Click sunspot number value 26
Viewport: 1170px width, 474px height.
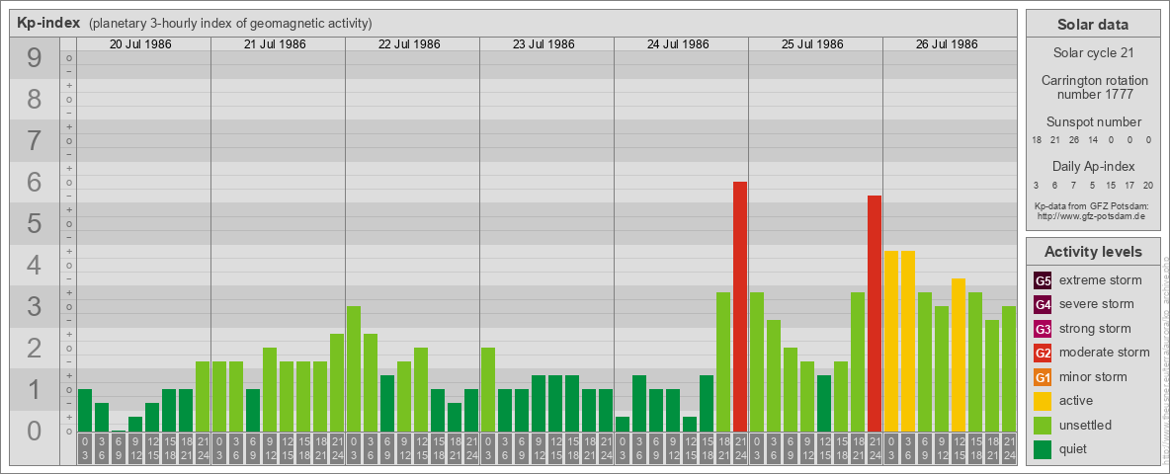[x=1074, y=140]
